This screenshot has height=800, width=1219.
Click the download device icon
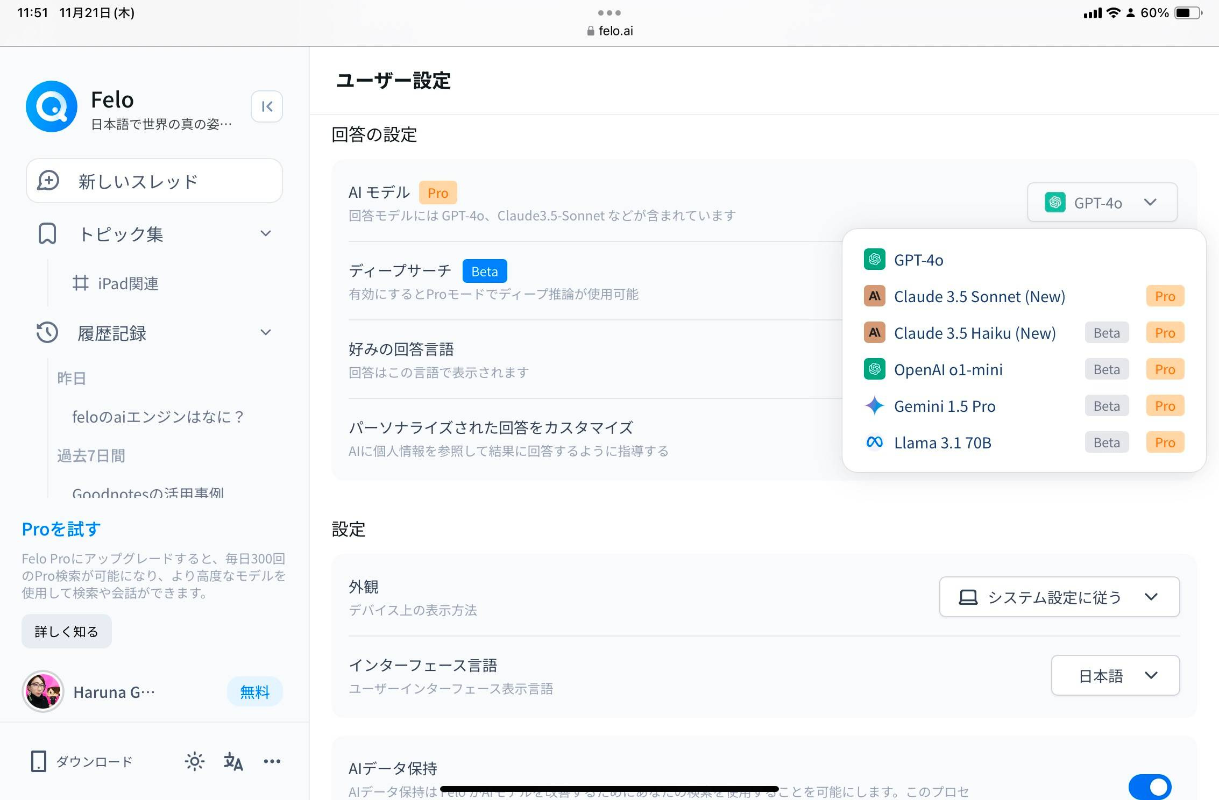[x=39, y=761]
